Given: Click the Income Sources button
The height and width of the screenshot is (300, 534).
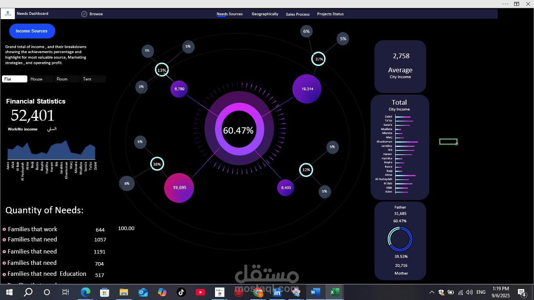Looking at the screenshot, I should (32, 31).
